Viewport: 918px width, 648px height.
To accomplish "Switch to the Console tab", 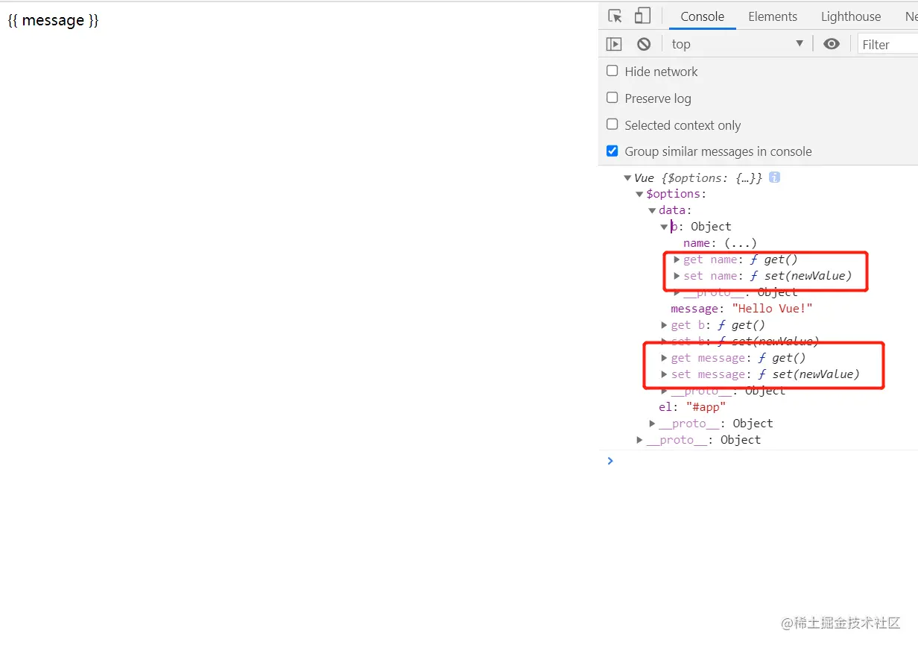I will click(x=702, y=16).
